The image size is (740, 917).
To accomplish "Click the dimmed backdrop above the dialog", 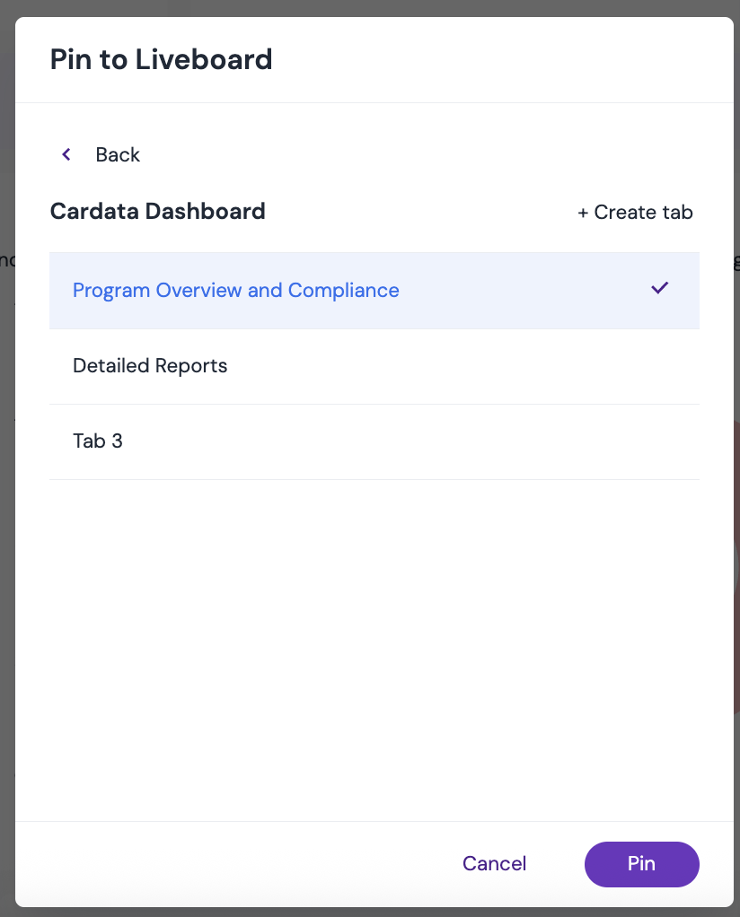I will tap(374, 7).
